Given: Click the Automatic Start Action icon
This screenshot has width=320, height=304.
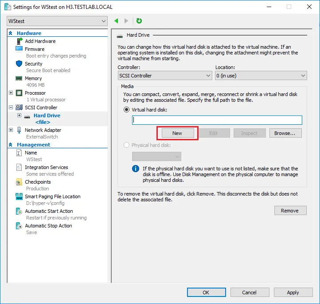Looking at the screenshot, I should click(19, 211).
